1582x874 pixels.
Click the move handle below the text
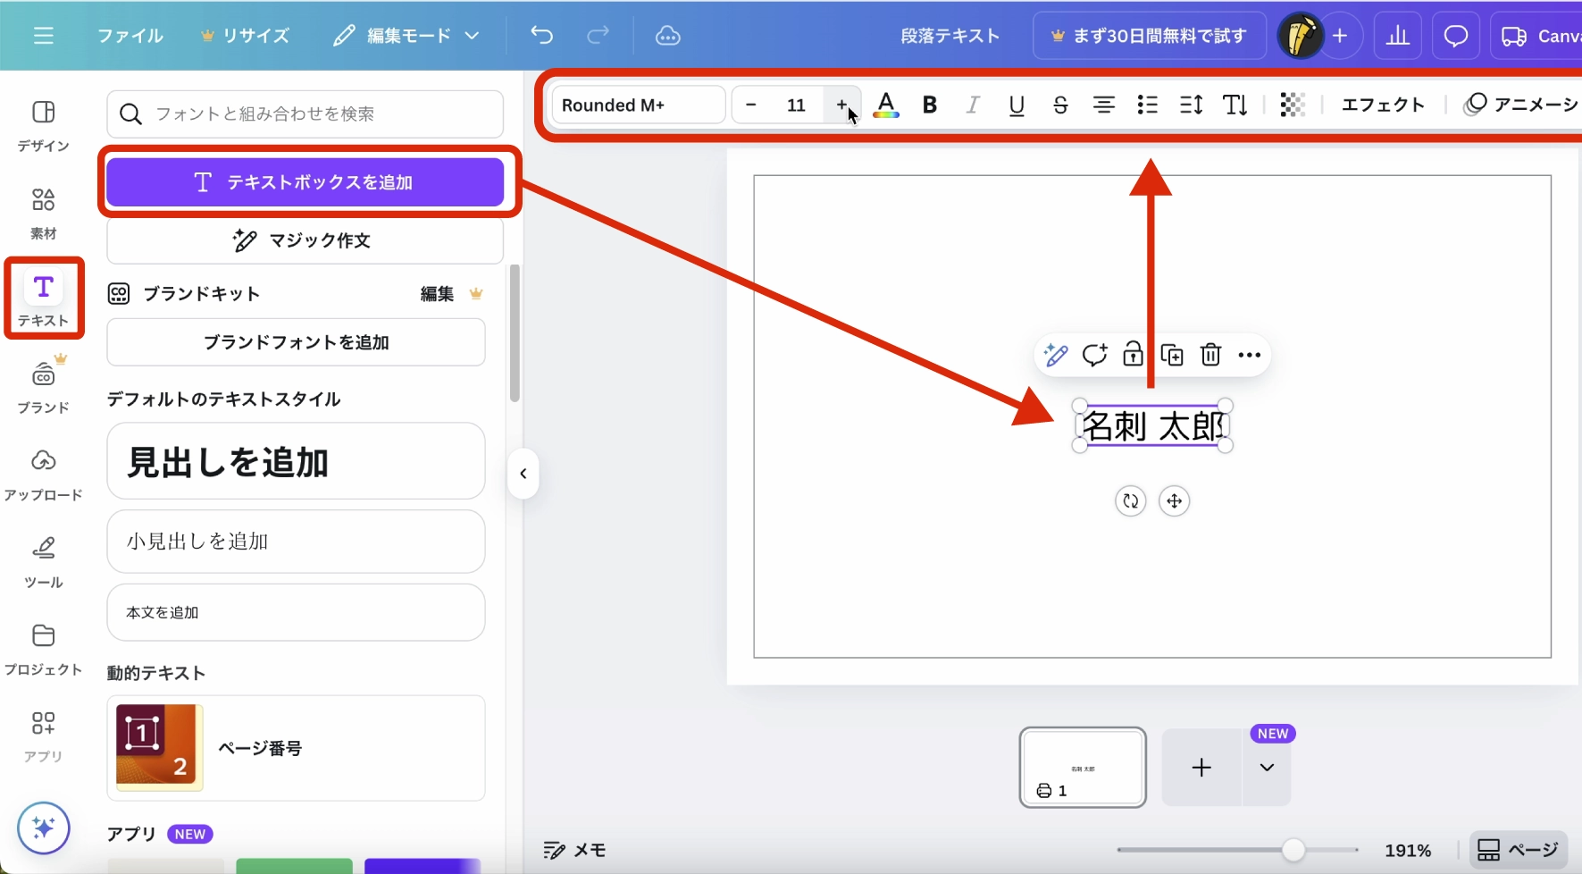coord(1174,501)
